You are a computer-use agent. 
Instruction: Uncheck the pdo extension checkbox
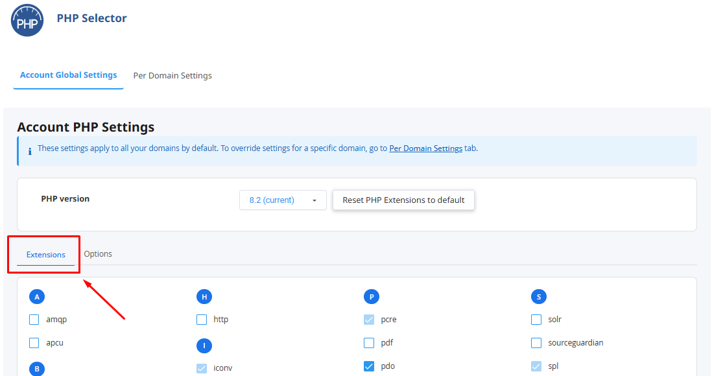[369, 366]
